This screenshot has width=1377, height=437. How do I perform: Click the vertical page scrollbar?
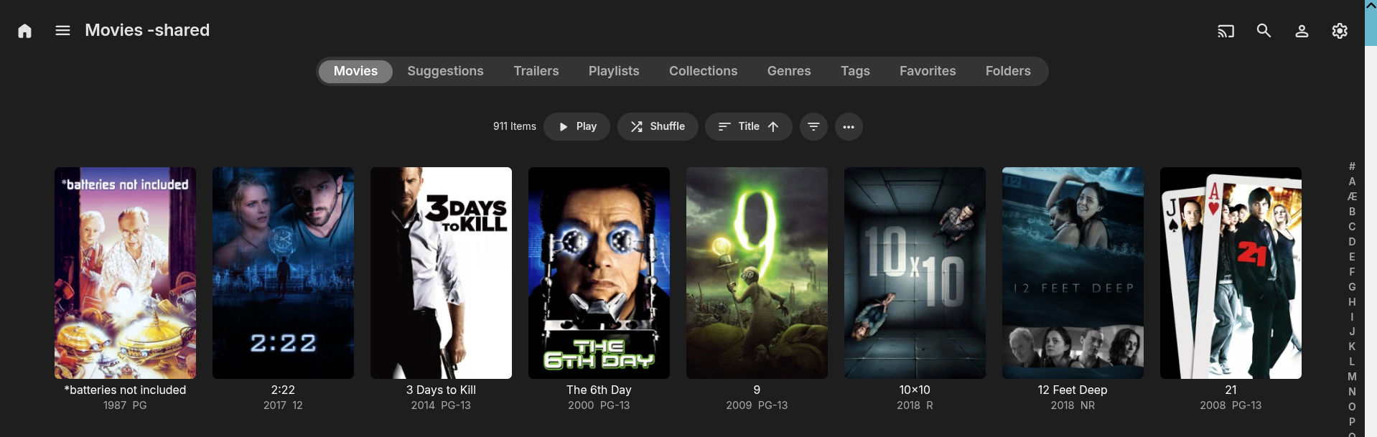[1371, 218]
